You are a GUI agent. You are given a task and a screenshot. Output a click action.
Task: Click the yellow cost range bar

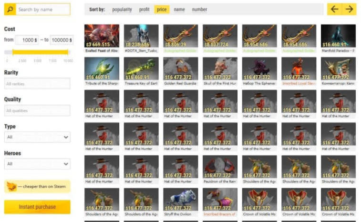click(41, 52)
